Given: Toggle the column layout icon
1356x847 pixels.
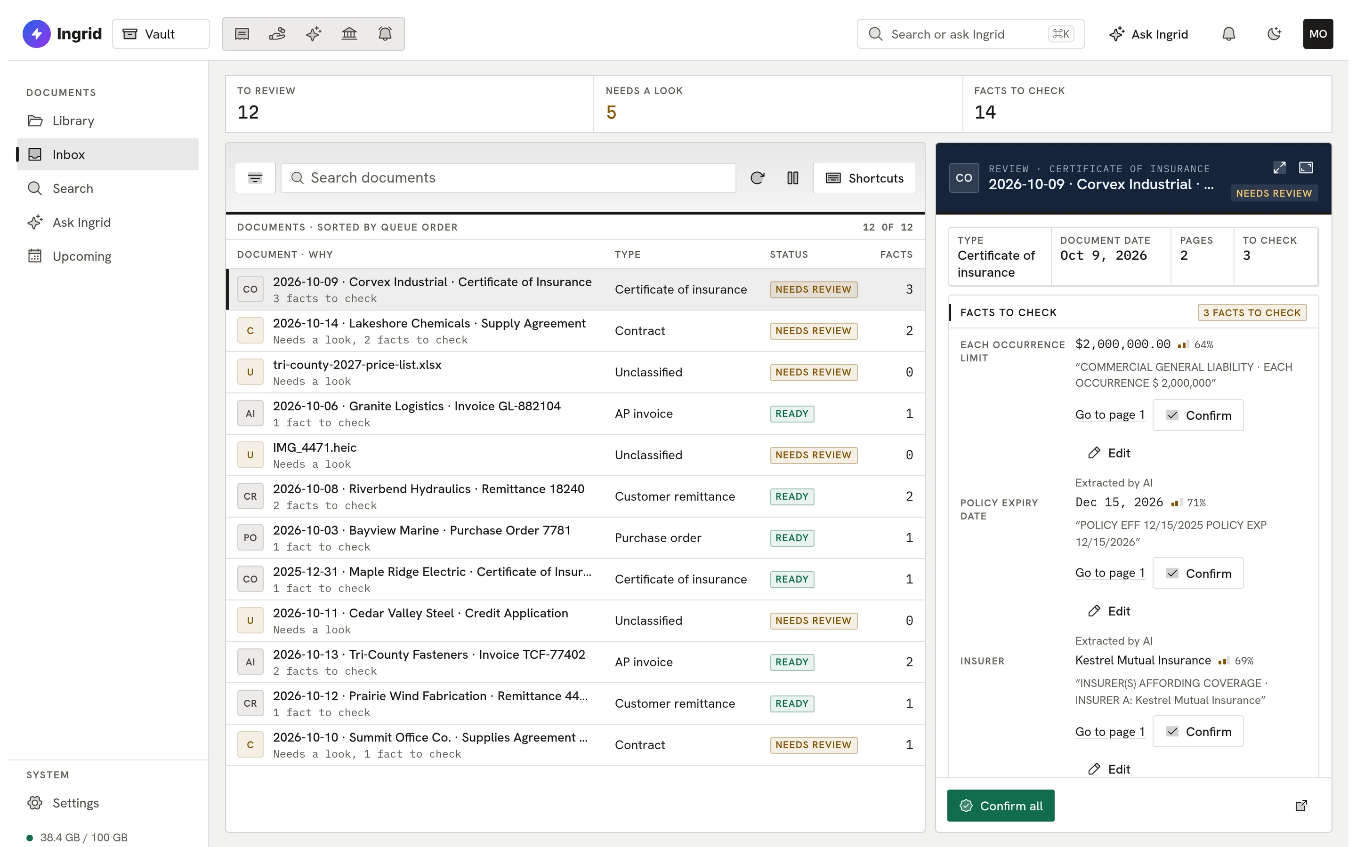Looking at the screenshot, I should click(792, 178).
